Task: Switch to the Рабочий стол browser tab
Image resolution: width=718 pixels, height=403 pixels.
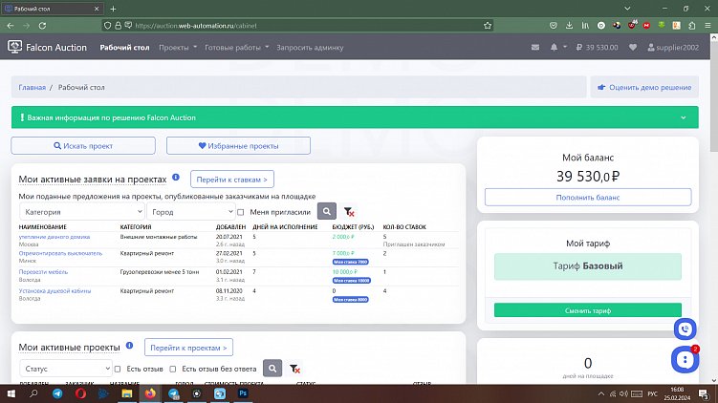Action: [52, 9]
